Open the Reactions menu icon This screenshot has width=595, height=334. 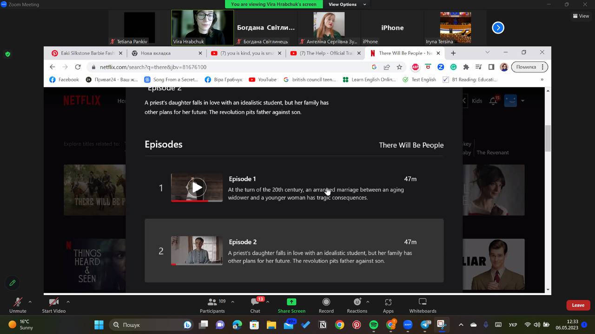pyautogui.click(x=357, y=302)
